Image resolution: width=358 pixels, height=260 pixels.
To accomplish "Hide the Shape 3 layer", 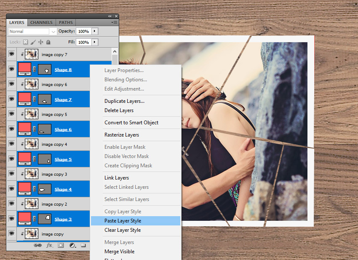I will (11, 218).
